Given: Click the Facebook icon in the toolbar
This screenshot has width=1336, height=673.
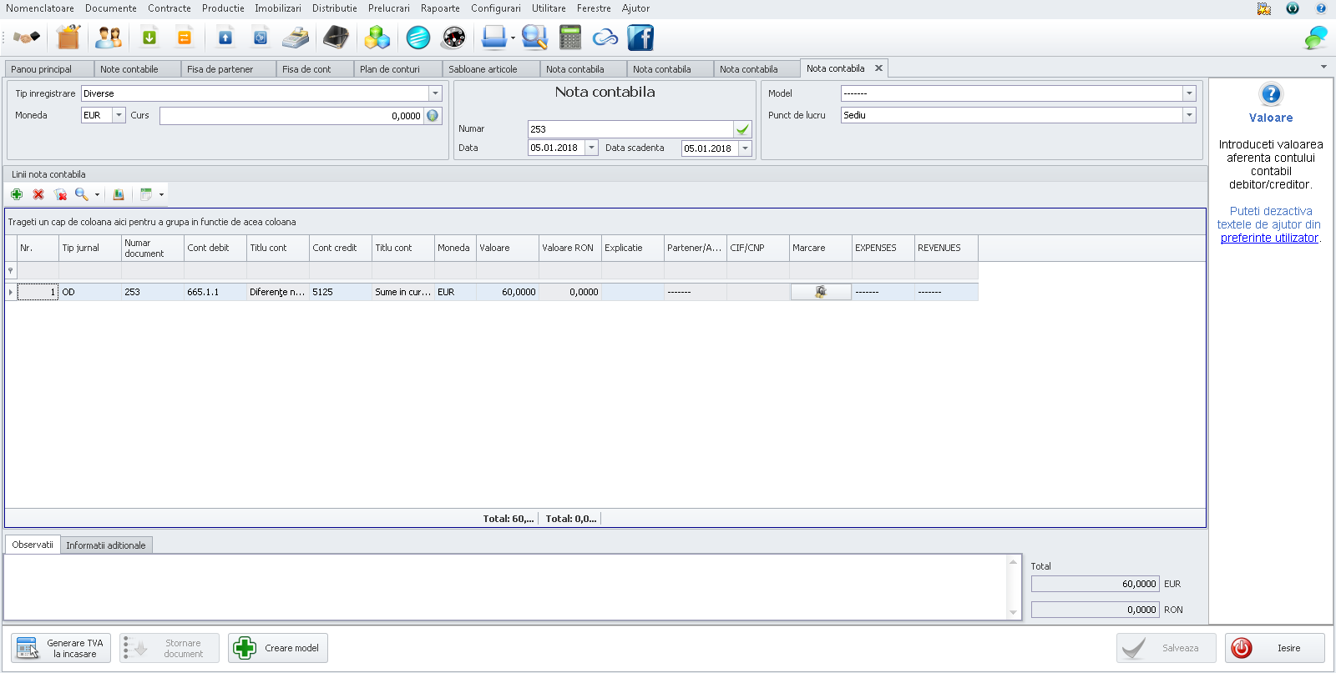Looking at the screenshot, I should 640,38.
